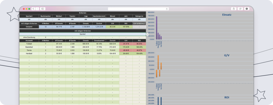
Task: Select Fußball's ROI '86.55%' cell
Action: 139,44
